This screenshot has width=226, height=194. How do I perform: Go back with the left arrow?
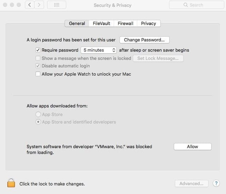(x=30, y=5)
